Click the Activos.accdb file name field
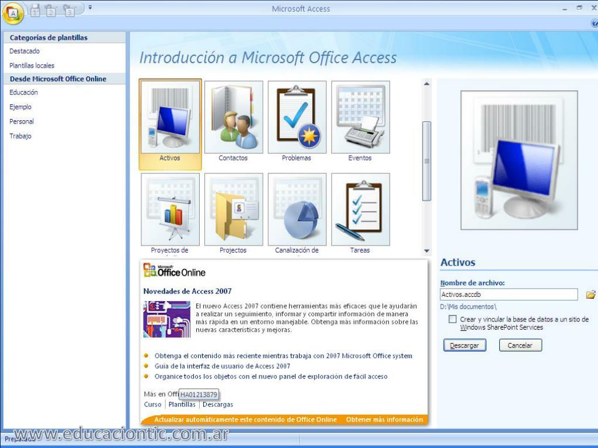Image resolution: width=598 pixels, height=448 pixels. coord(509,295)
